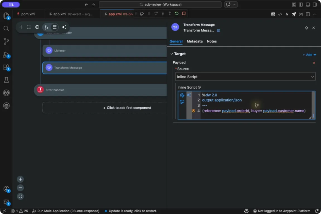Image resolution: width=321 pixels, height=214 pixels.
Task: Zoom in on the canvas
Action: pyautogui.click(x=20, y=179)
